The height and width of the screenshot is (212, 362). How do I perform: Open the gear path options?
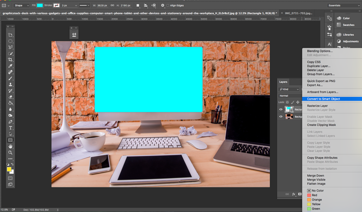[x=162, y=5]
